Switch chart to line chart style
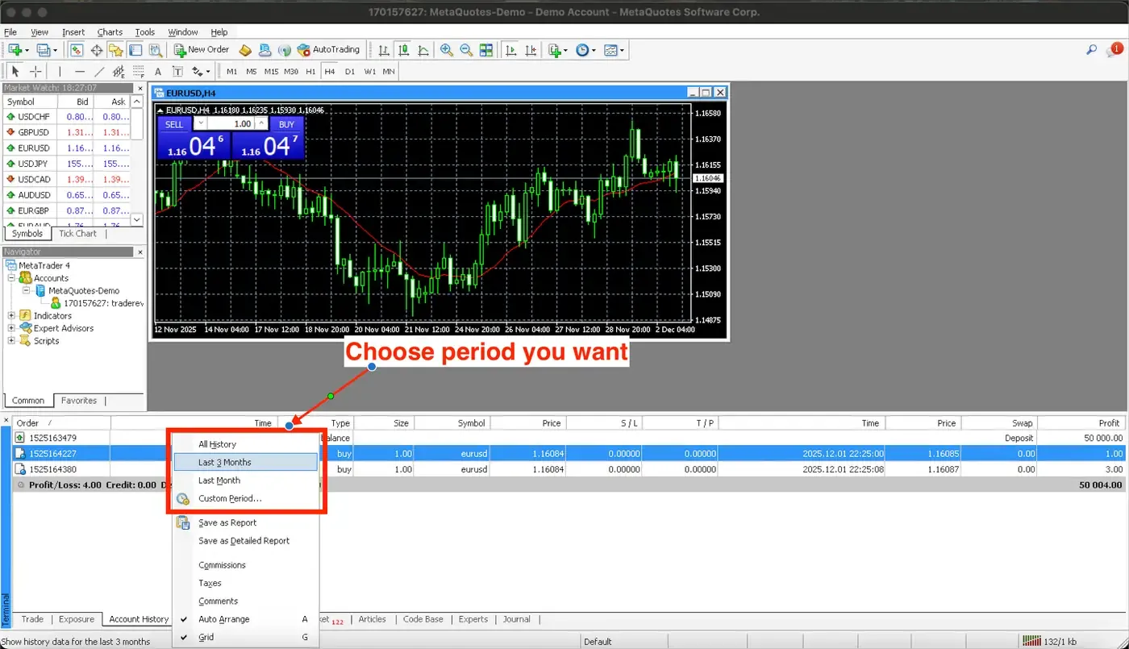This screenshot has width=1129, height=649. tap(423, 50)
